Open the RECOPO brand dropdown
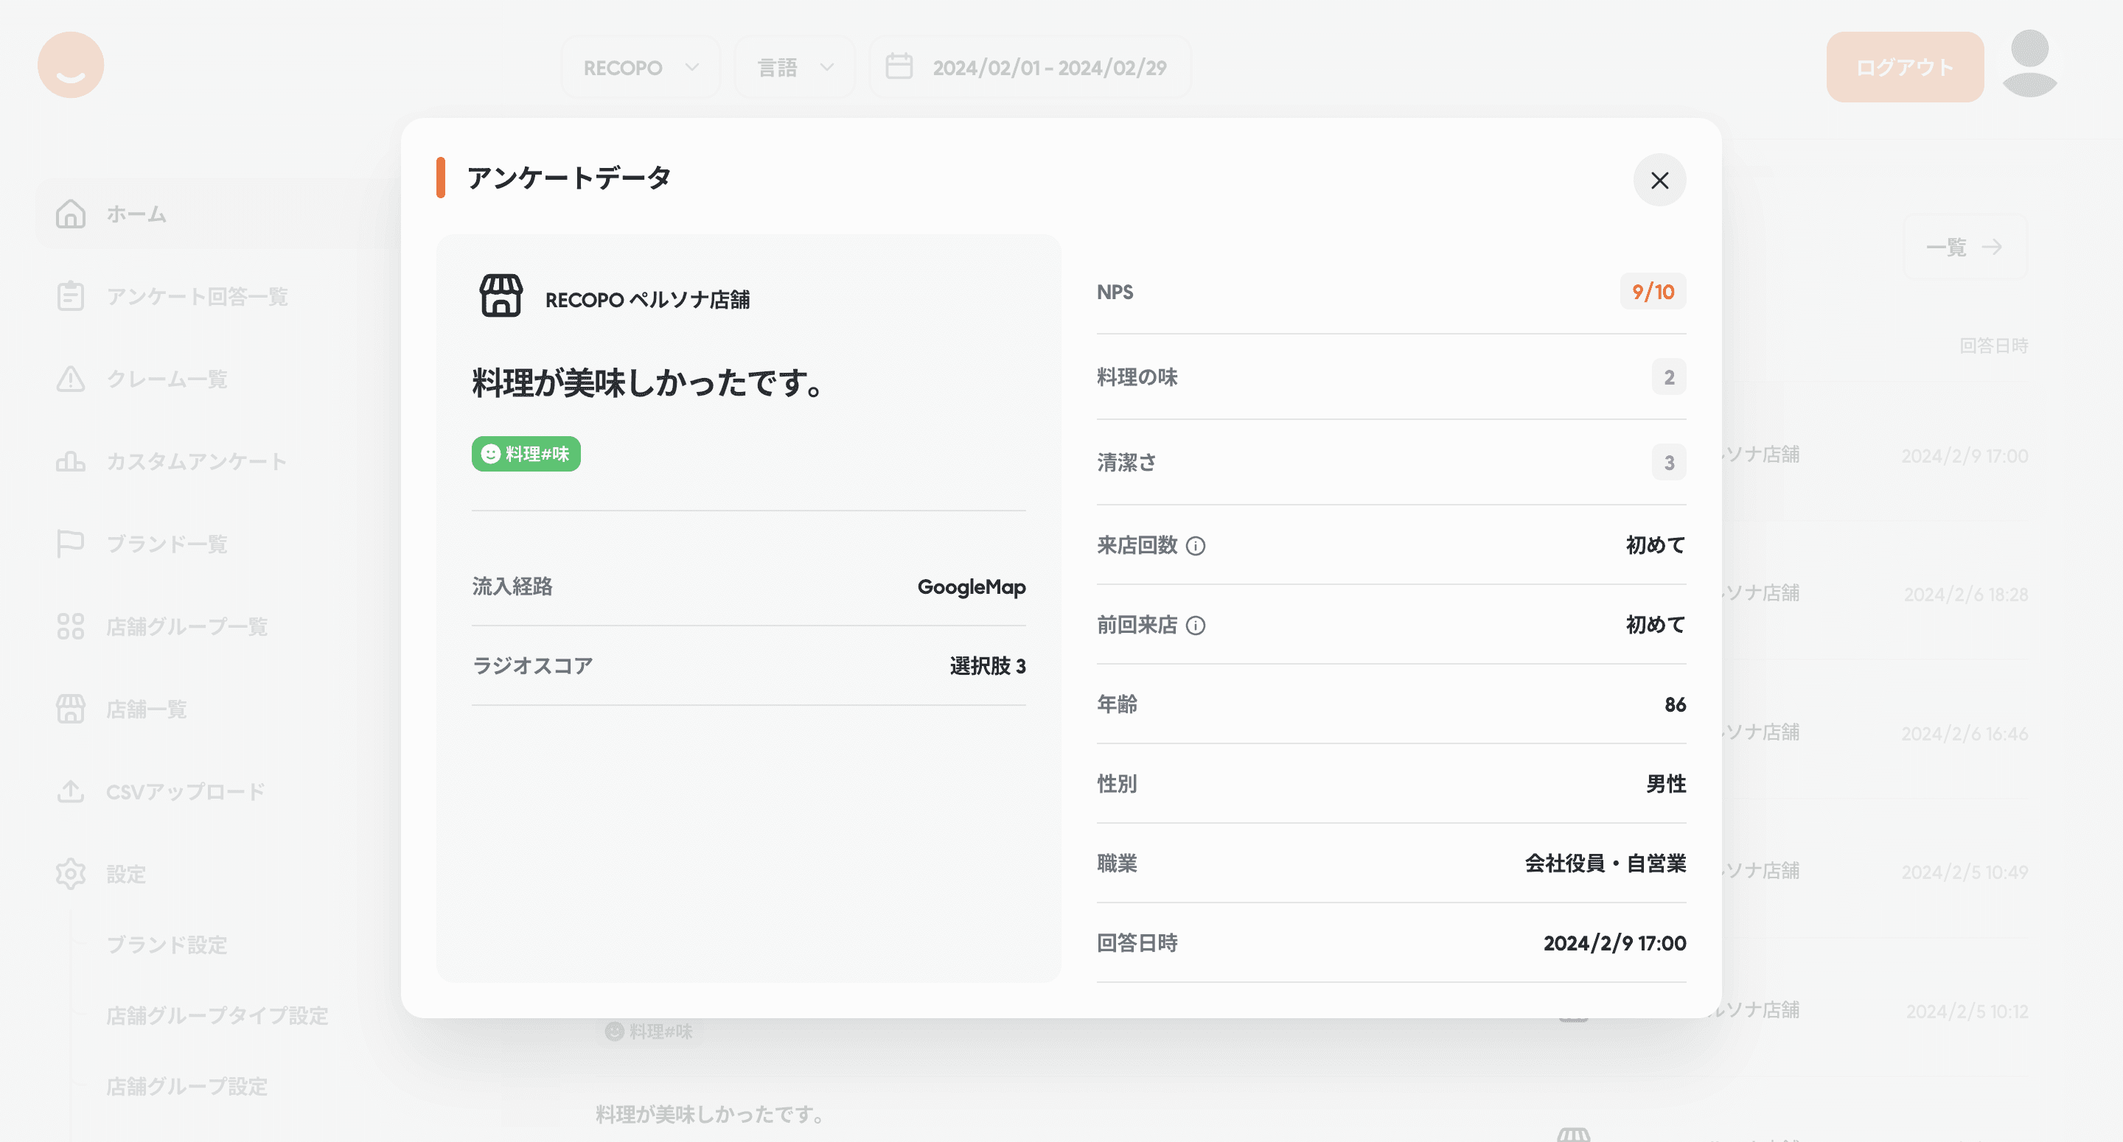This screenshot has height=1142, width=2123. tap(641, 68)
